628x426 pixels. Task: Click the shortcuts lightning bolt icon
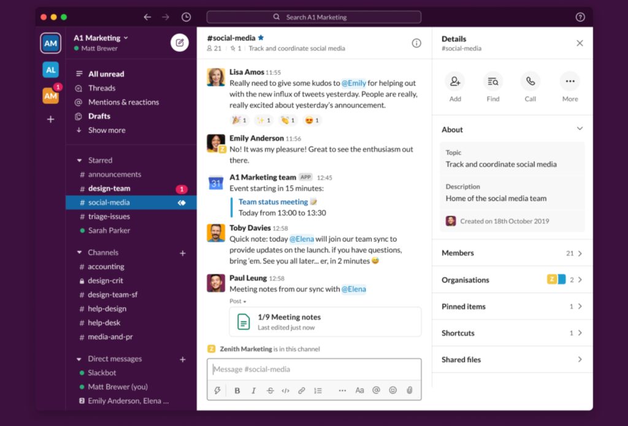coord(217,390)
